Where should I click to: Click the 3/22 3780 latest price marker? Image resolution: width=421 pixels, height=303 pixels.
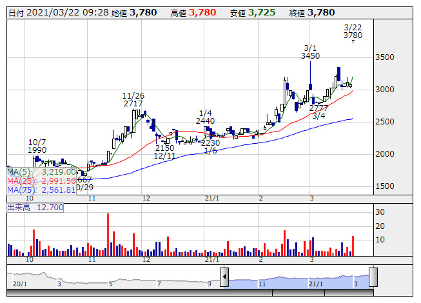click(353, 31)
